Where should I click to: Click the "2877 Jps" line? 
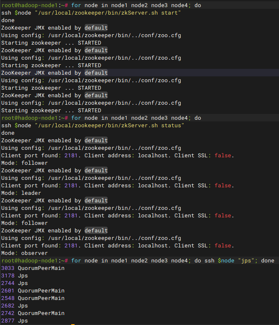point(15,321)
